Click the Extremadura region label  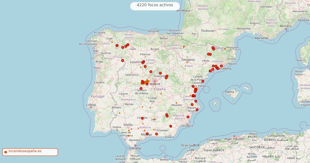(x=128, y=99)
